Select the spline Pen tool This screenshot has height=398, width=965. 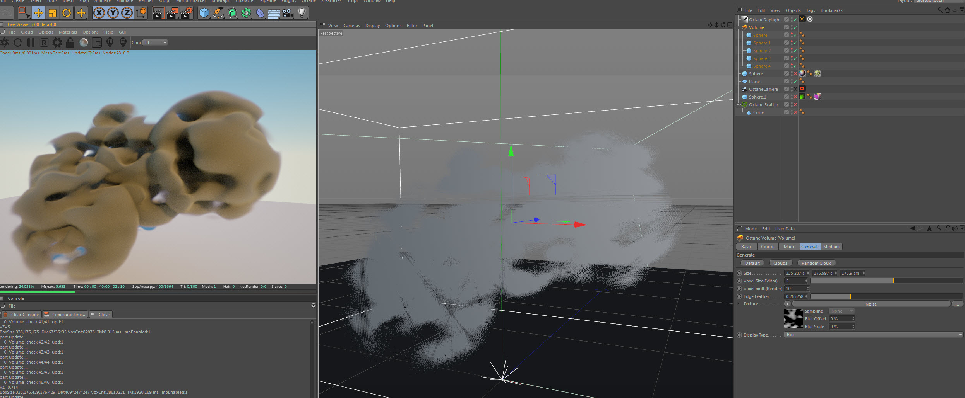(x=218, y=13)
